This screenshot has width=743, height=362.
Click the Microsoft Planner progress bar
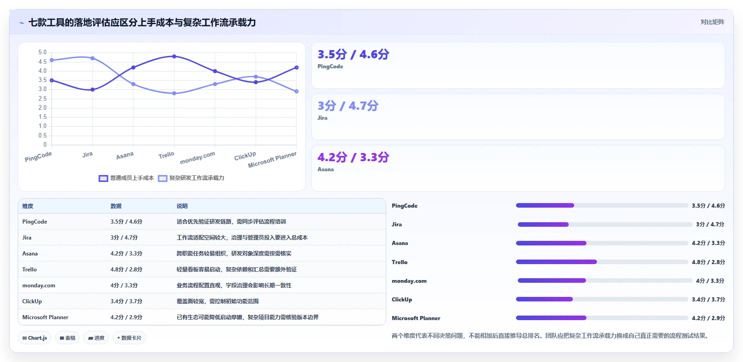click(602, 318)
